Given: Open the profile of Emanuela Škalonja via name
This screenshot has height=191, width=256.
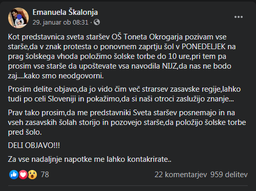Looking at the screenshot, I should point(65,12).
